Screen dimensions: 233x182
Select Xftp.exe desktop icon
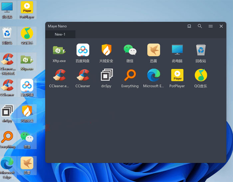pos(27,62)
